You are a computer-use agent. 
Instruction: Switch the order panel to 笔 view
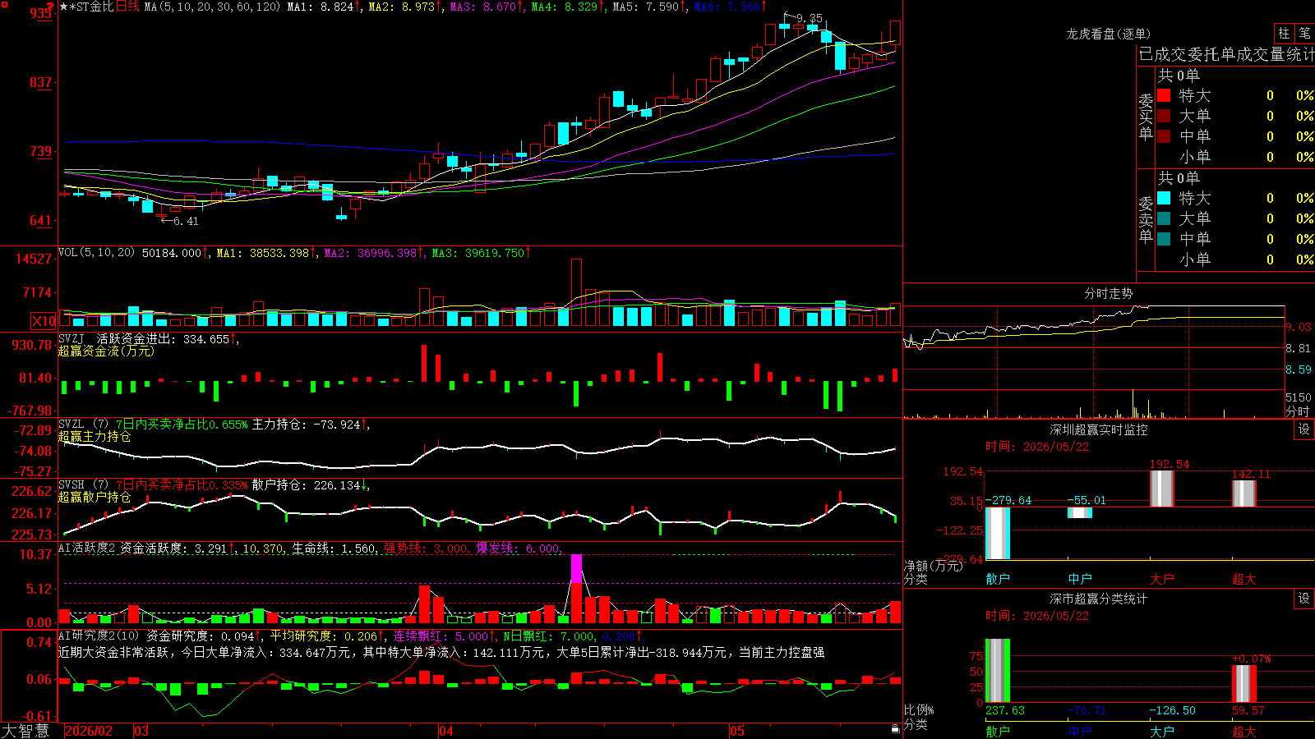pos(1304,34)
